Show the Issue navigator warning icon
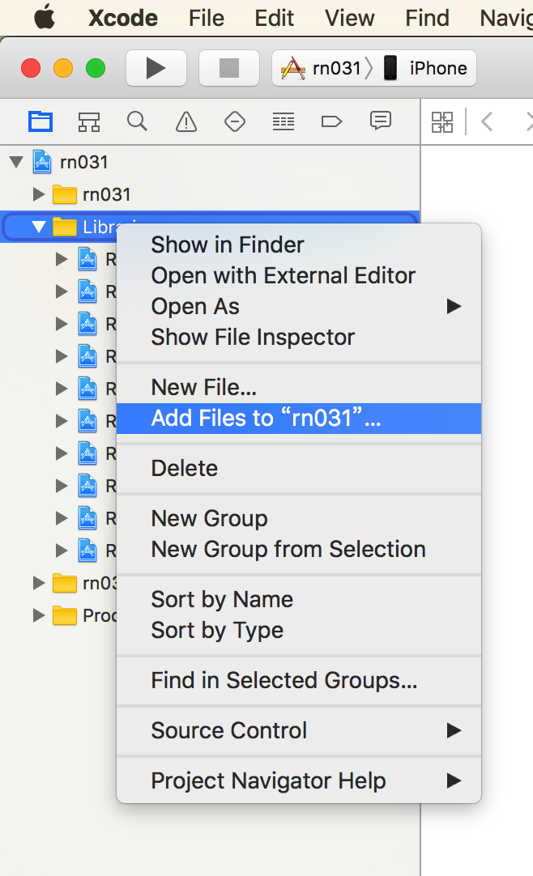Image resolution: width=533 pixels, height=876 pixels. [186, 122]
